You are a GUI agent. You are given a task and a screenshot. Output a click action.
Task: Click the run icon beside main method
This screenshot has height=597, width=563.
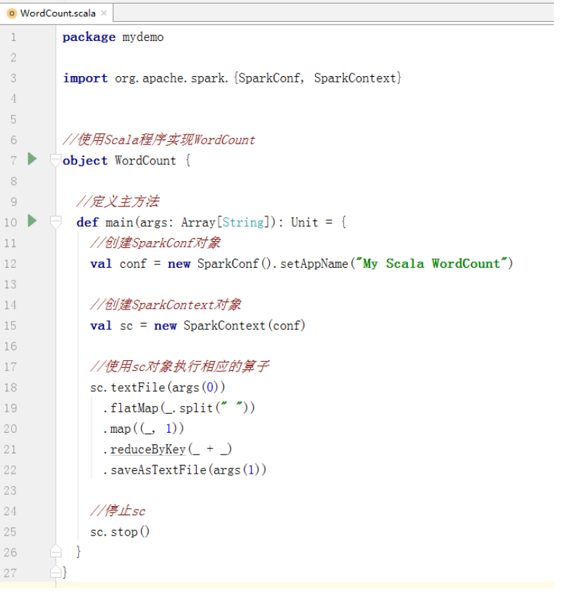click(x=32, y=221)
